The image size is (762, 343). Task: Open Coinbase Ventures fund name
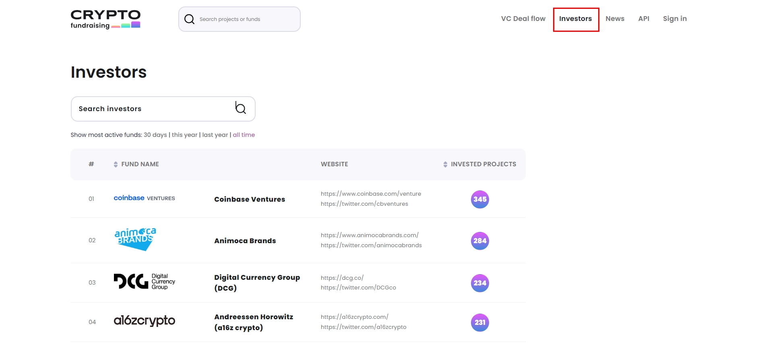(x=250, y=199)
